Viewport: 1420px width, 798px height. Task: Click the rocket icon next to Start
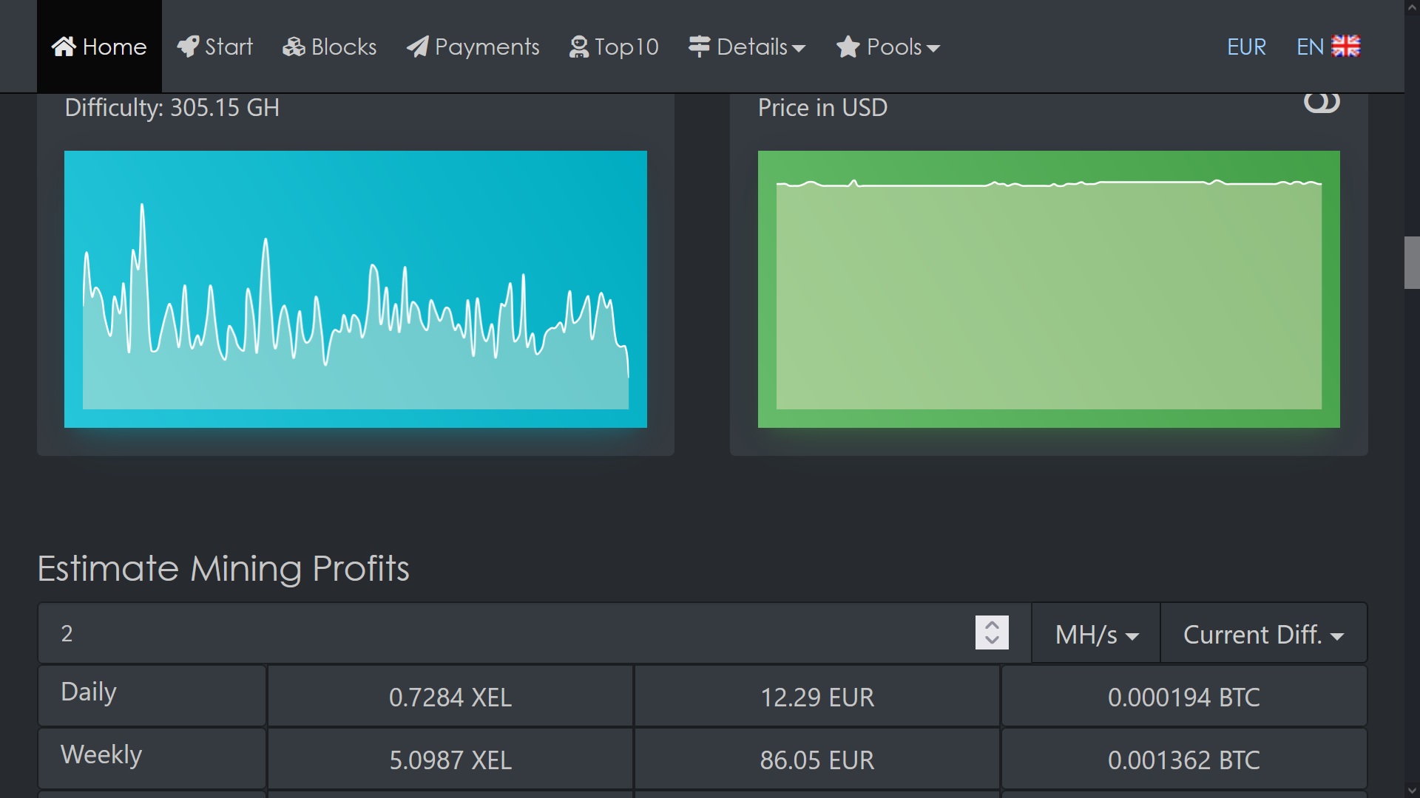click(188, 47)
